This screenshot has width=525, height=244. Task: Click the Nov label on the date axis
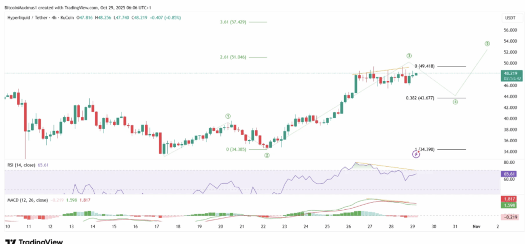(x=476, y=226)
